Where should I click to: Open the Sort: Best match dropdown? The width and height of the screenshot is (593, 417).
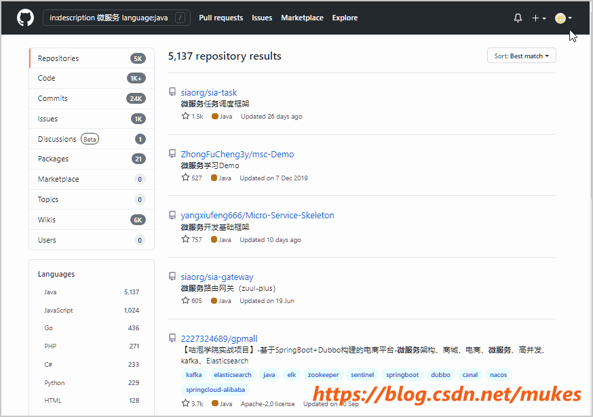(x=522, y=56)
